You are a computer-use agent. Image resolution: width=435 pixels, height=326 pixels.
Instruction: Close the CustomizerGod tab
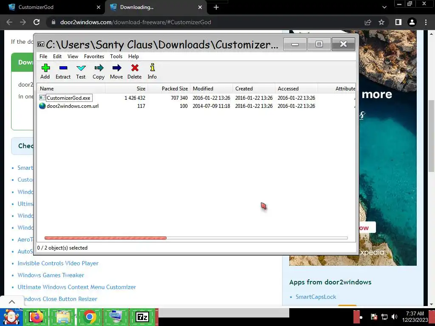pos(99,7)
